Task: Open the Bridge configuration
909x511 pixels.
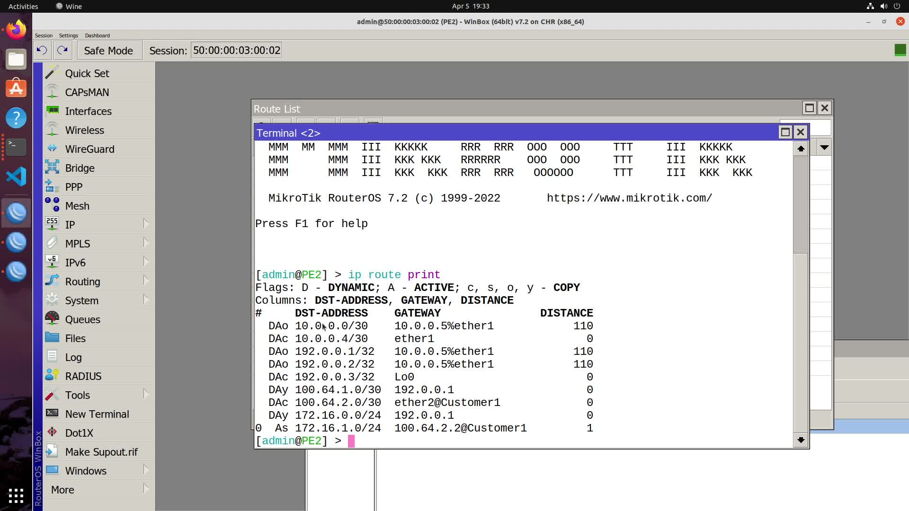Action: pos(99,168)
